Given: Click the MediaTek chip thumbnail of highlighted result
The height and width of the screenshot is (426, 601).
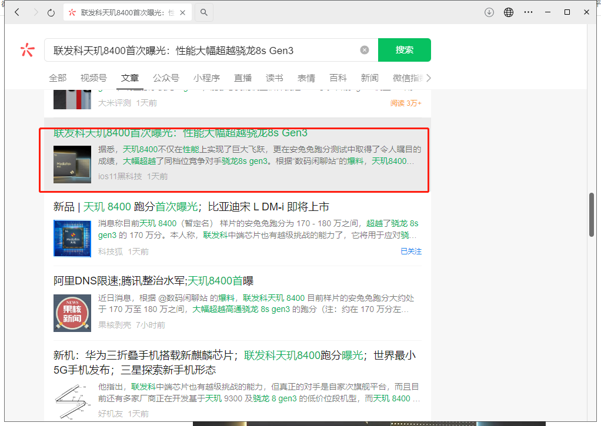Looking at the screenshot, I should click(x=72, y=165).
